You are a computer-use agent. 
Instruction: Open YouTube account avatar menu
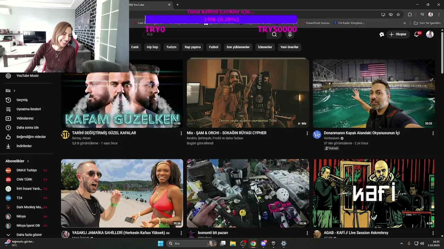tap(430, 34)
